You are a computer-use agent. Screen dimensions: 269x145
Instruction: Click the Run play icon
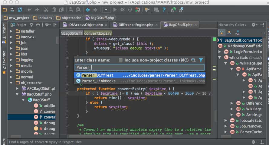pyautogui.click(x=115, y=10)
